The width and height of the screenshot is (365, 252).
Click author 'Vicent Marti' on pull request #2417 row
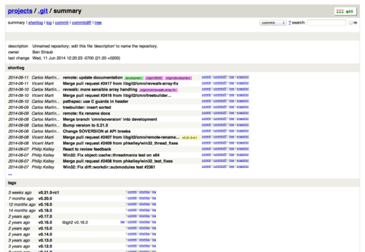(x=43, y=83)
